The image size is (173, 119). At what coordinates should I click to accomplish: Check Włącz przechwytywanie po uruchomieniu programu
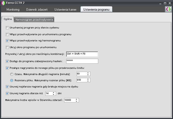(7, 34)
